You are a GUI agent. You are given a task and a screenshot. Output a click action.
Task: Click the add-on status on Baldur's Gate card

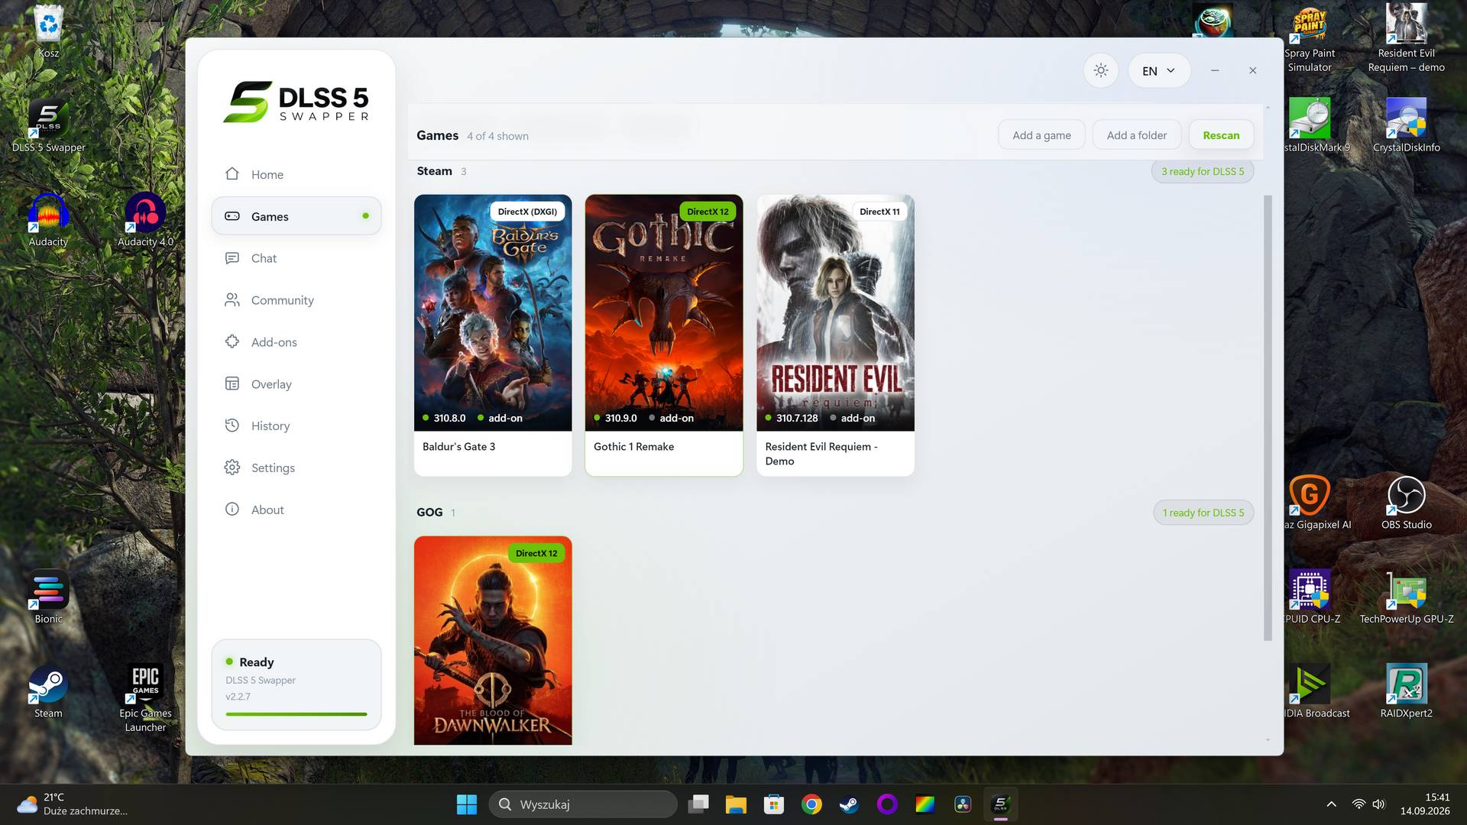500,418
